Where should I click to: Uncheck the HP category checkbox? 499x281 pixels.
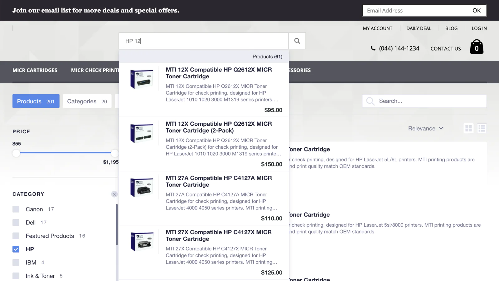tap(16, 249)
